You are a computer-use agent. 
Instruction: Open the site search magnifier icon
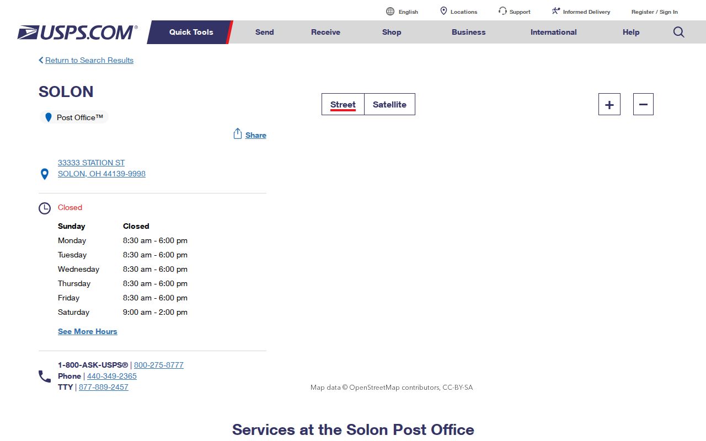tap(679, 32)
